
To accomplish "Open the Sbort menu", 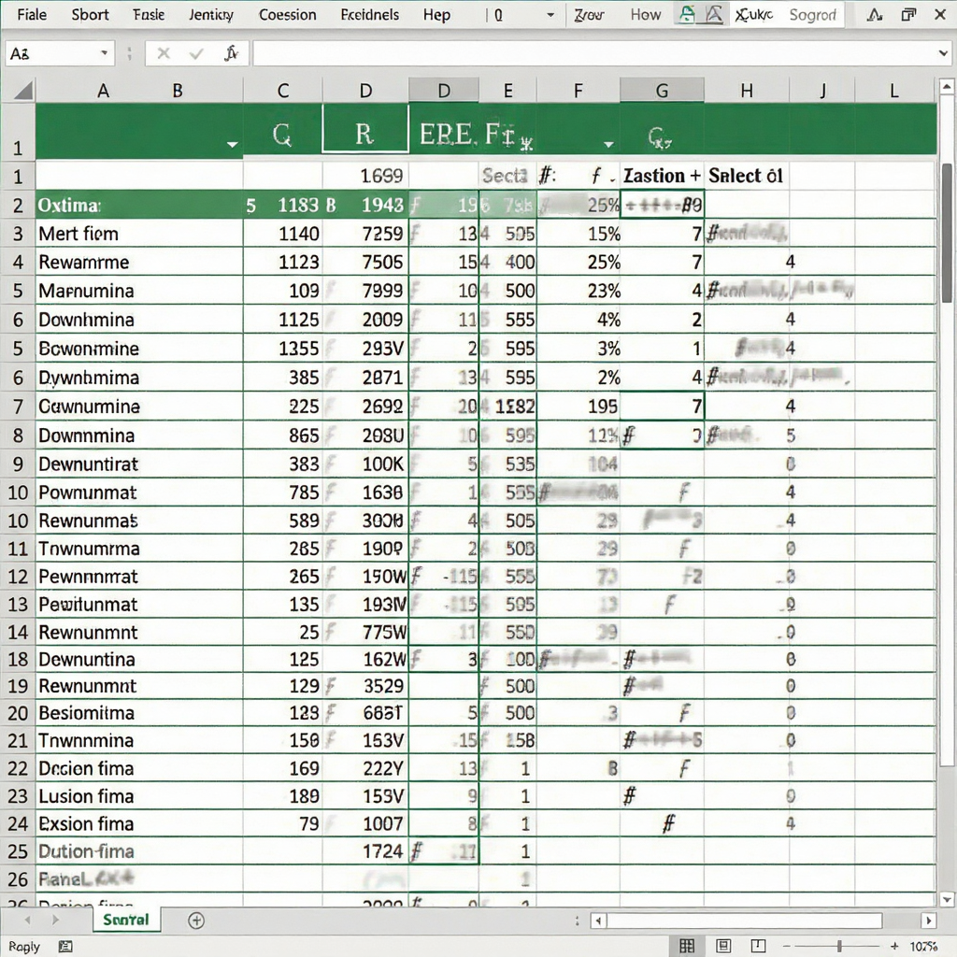I will pos(90,15).
